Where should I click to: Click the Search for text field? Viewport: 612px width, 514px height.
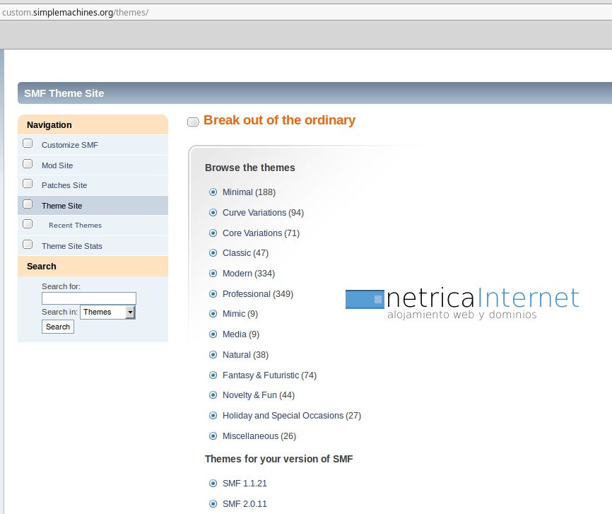(x=88, y=298)
